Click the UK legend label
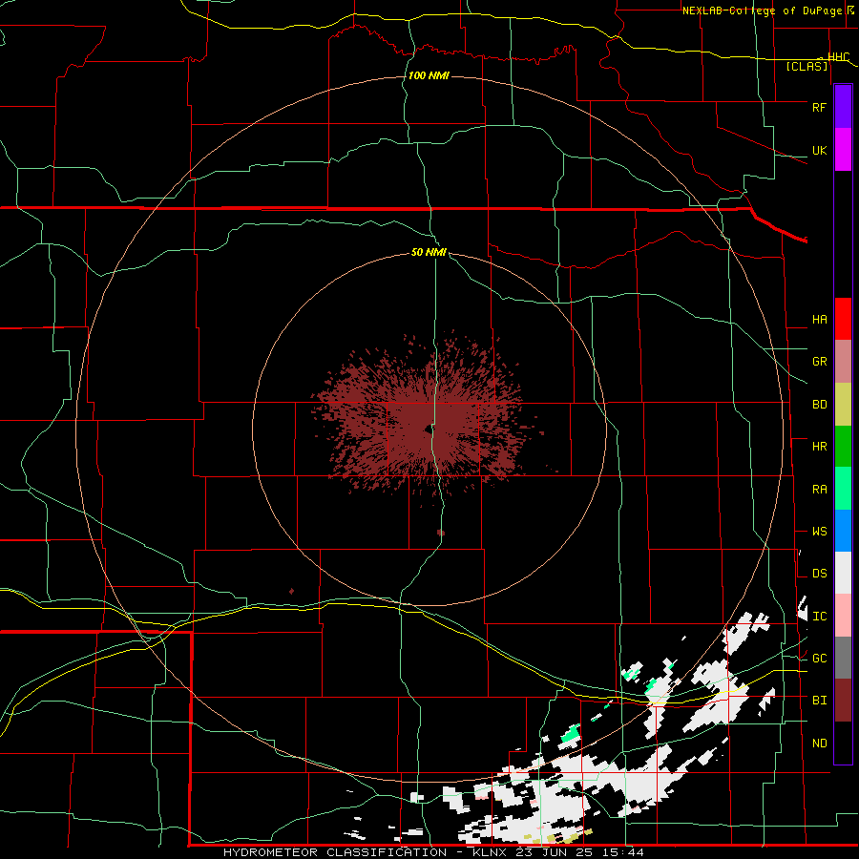Image resolution: width=859 pixels, height=859 pixels. coord(819,150)
